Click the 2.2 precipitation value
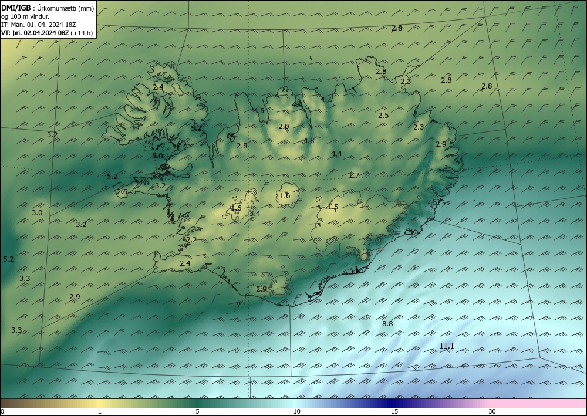The height and width of the screenshot is (416, 587). (192, 240)
